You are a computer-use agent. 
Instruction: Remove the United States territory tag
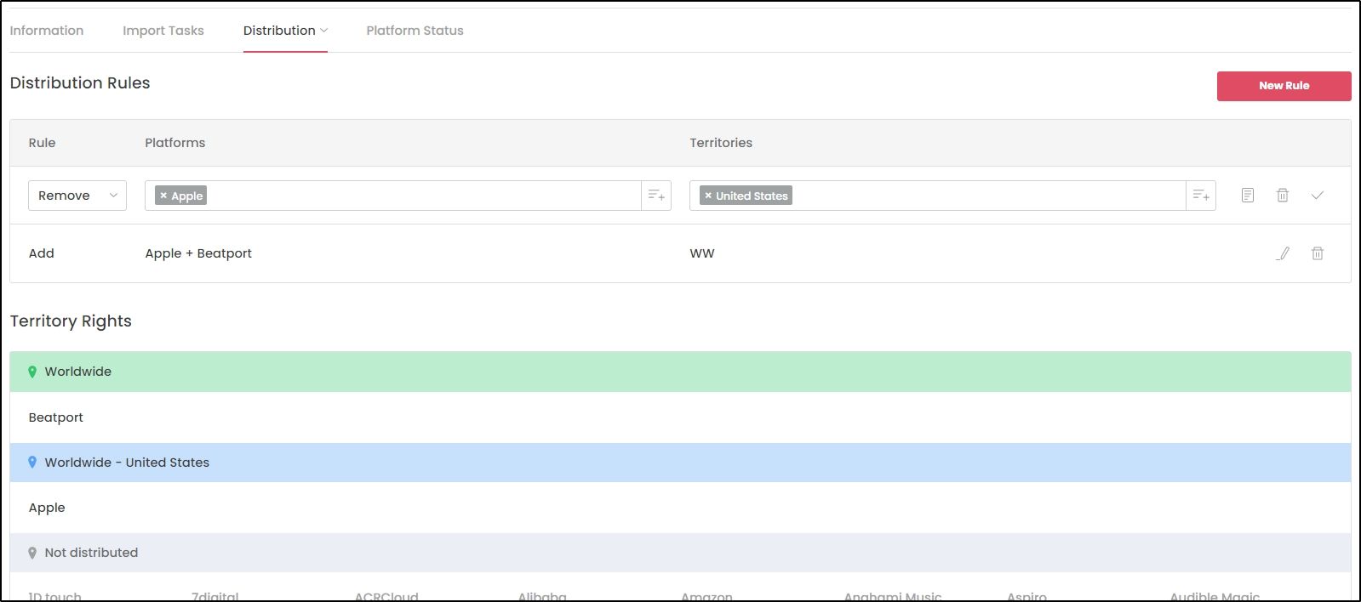[708, 196]
